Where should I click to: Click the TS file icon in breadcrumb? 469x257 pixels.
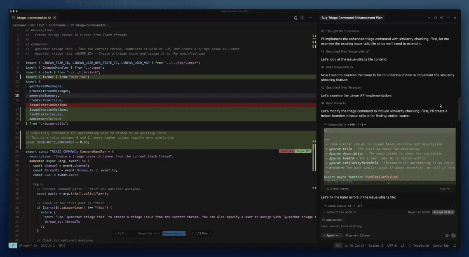click(73, 26)
